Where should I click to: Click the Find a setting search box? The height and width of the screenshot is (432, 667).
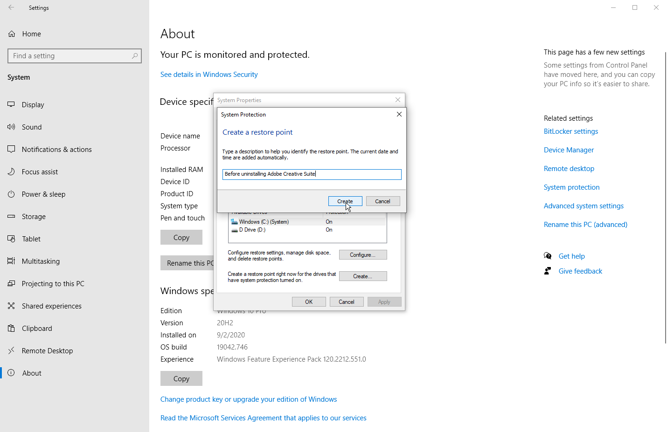pos(75,56)
